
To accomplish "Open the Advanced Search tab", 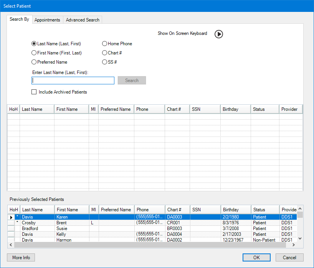I will tap(83, 20).
